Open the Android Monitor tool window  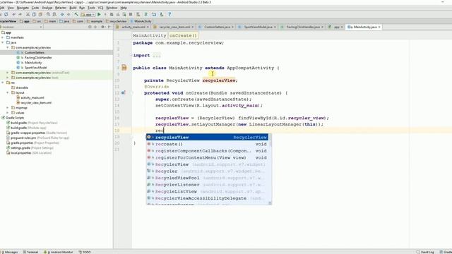[x=58, y=252]
